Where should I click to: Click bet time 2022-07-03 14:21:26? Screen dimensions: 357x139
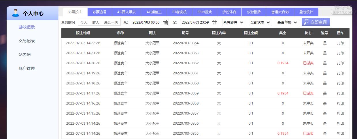[83, 53]
